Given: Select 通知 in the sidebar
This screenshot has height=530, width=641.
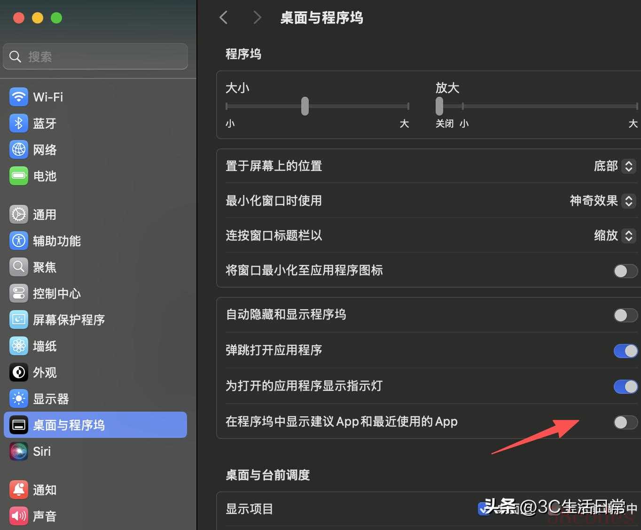Looking at the screenshot, I should pos(45,490).
